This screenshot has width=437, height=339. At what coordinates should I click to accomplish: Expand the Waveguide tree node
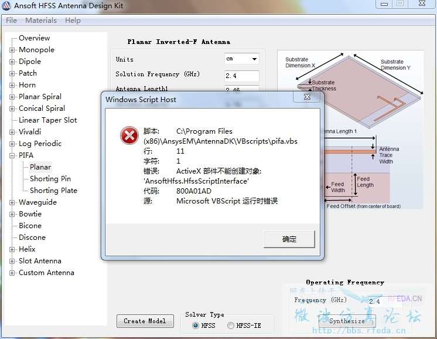point(12,202)
